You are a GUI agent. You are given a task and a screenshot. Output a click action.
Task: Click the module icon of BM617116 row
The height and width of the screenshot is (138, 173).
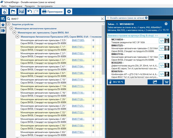(167, 57)
